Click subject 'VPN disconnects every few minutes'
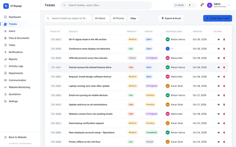This screenshot has height=147, width=236. 88,58
